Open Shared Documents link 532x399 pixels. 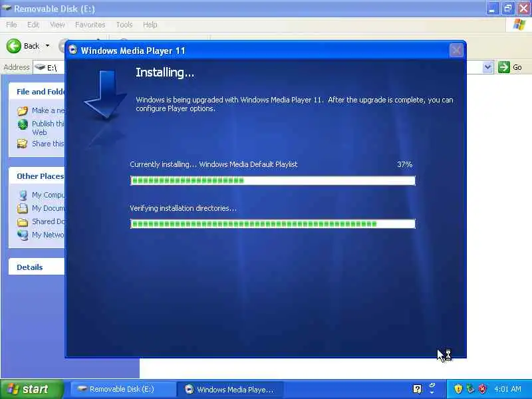(48, 221)
